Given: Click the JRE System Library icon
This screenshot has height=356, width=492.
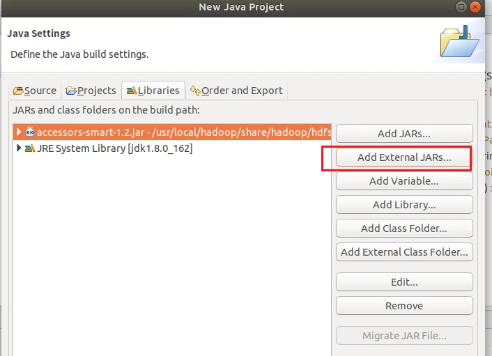Looking at the screenshot, I should pos(30,148).
